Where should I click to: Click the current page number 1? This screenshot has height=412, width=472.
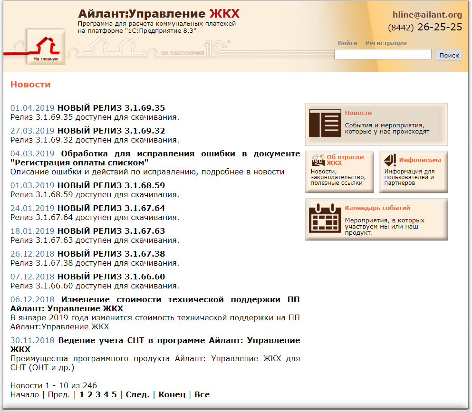coord(82,394)
